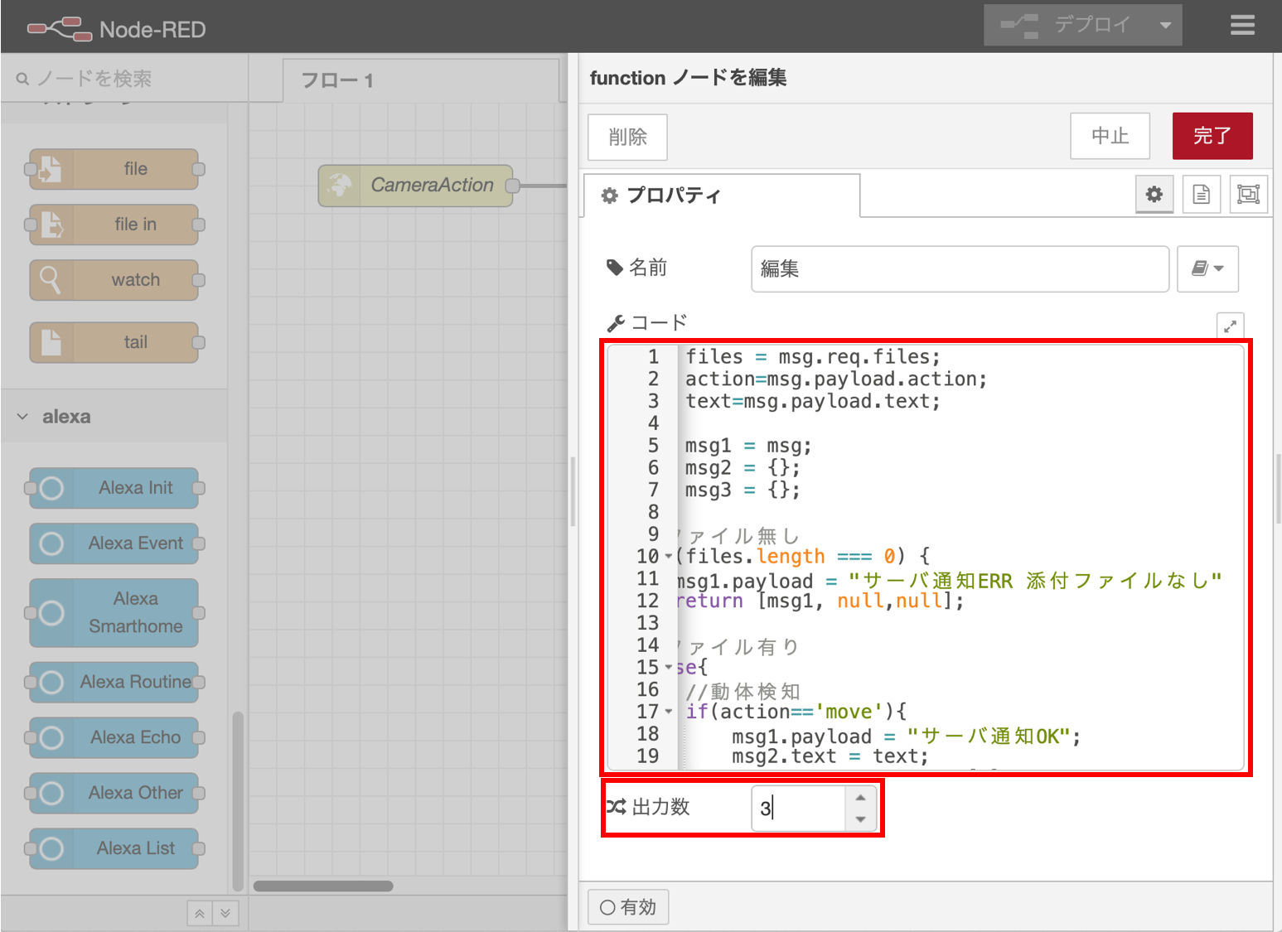Click the canvas horizontal scrollbar
This screenshot has width=1282, height=932.
(323, 886)
